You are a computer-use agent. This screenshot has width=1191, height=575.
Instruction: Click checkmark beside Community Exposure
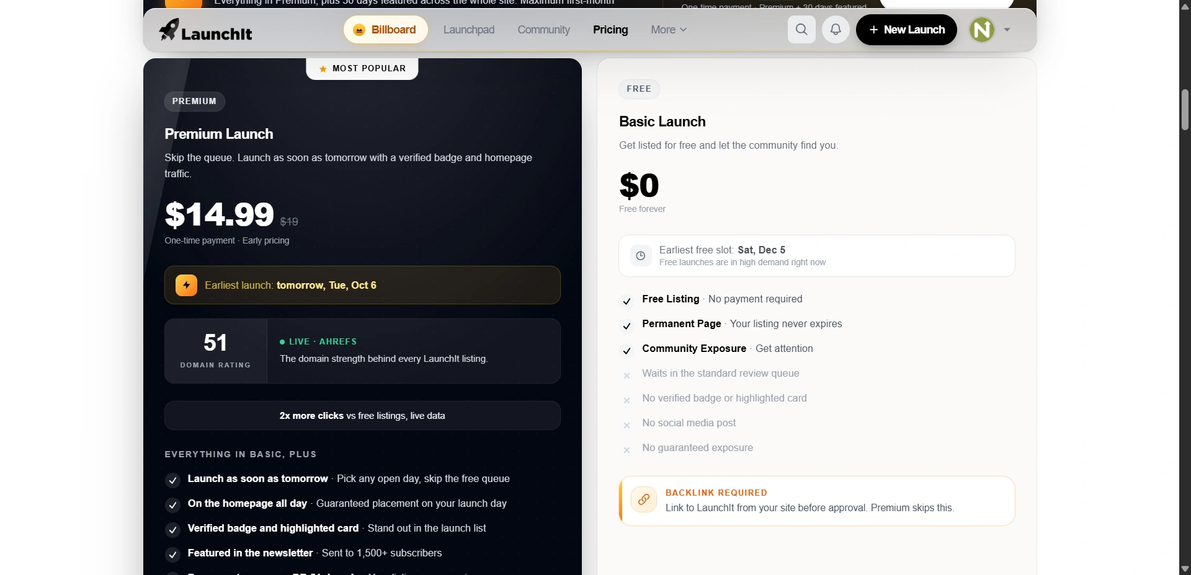pyautogui.click(x=627, y=351)
